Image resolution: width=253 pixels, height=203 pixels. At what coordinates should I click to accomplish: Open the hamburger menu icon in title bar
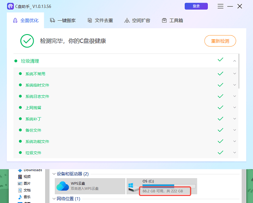[x=221, y=6]
